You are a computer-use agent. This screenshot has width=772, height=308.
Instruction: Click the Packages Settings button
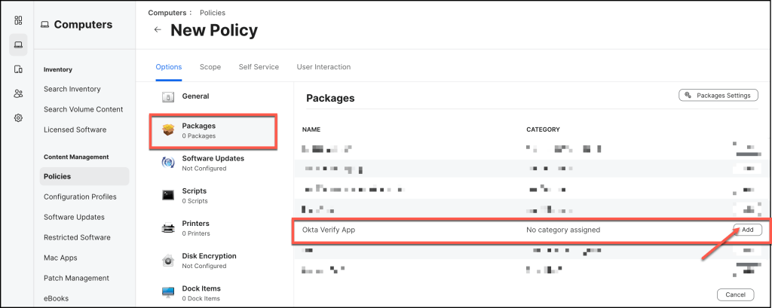[x=717, y=96]
